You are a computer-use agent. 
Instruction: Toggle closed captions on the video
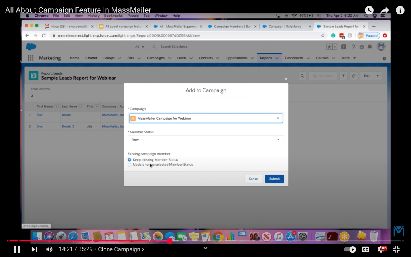[366, 249]
